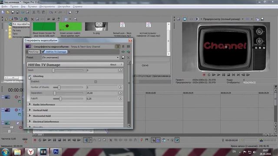278x156 pixels.
Task: Open Windows Start menu
Action: click(5, 152)
